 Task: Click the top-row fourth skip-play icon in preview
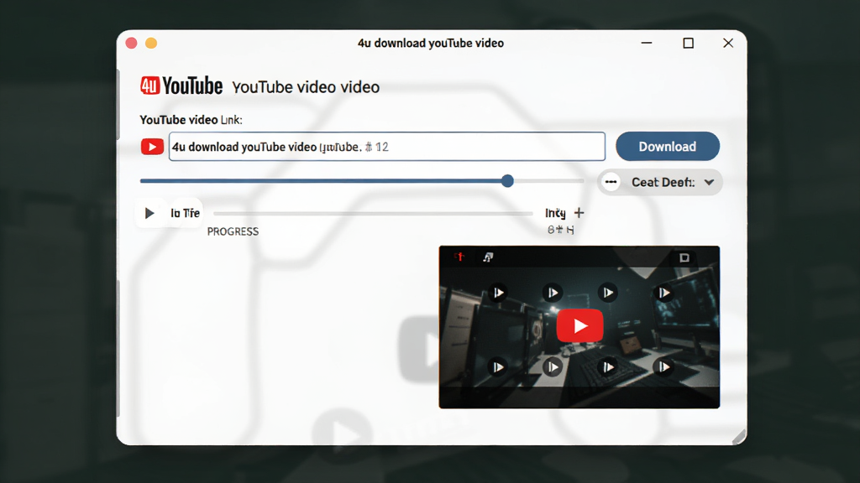663,293
